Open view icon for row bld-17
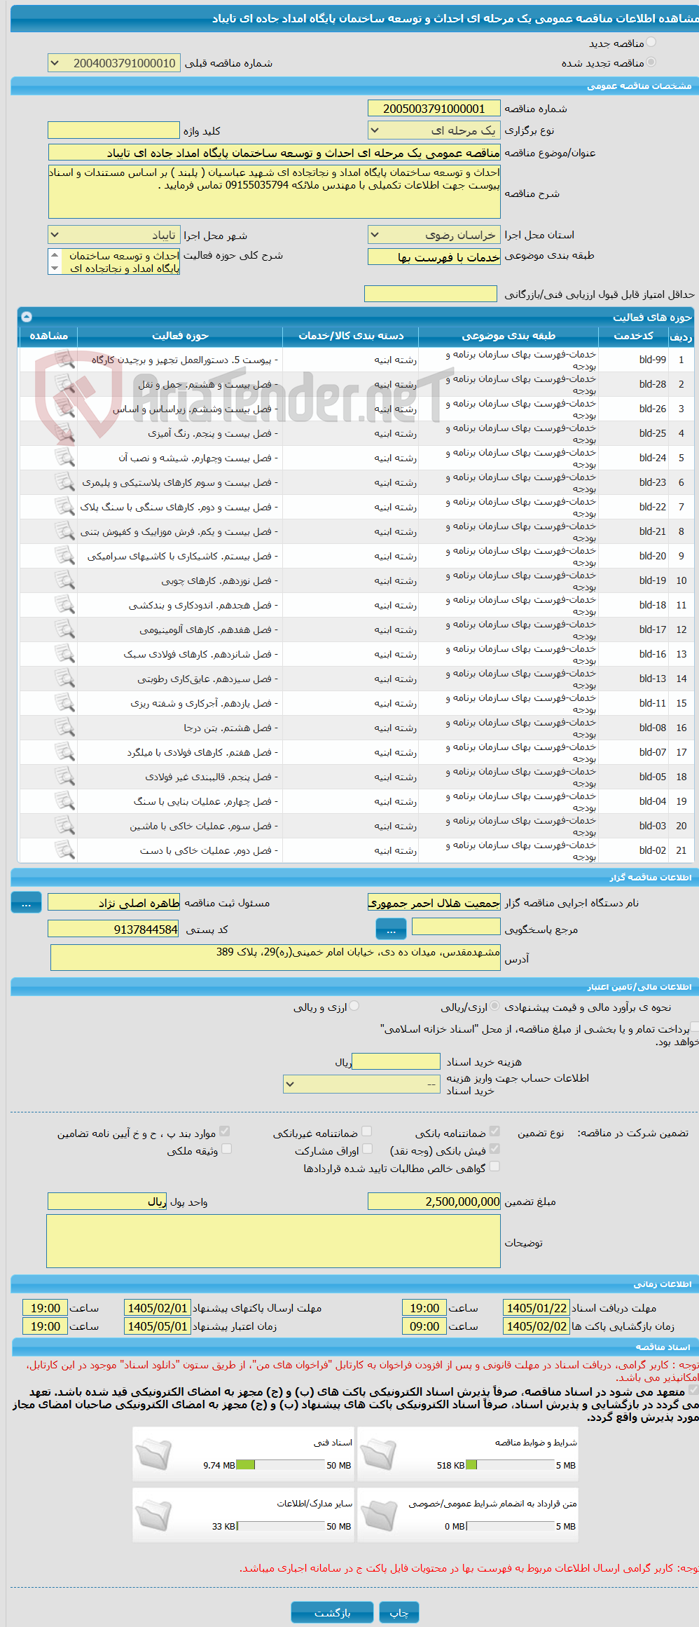This screenshot has height=1627, width=699. [x=64, y=629]
